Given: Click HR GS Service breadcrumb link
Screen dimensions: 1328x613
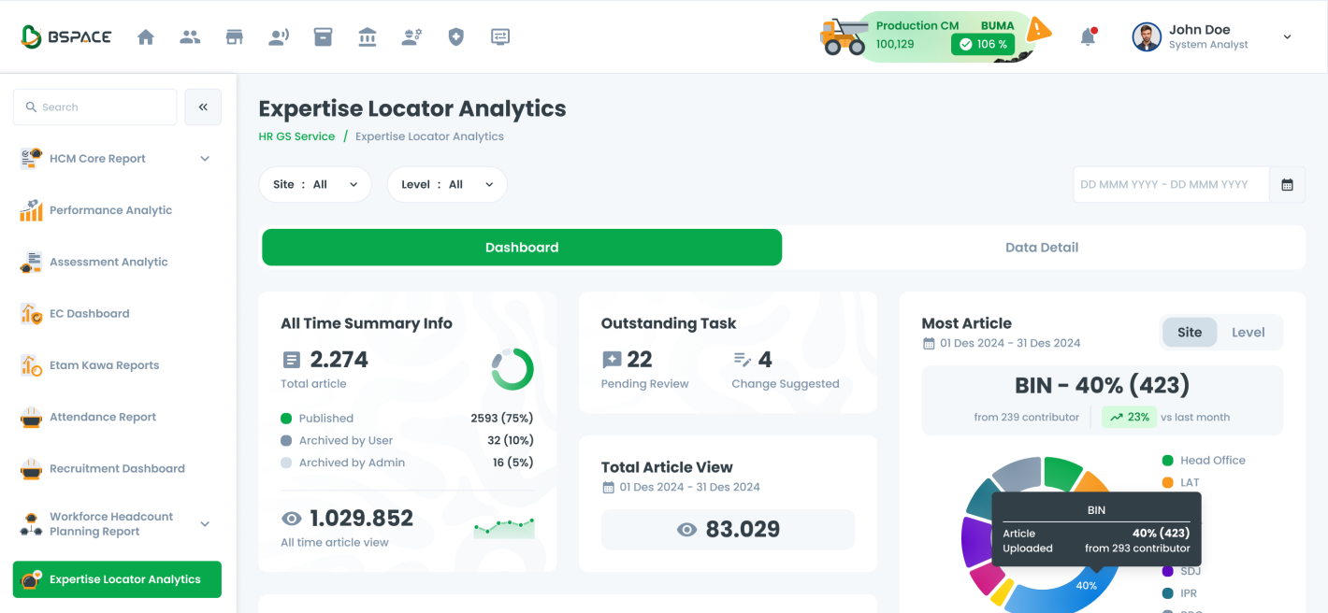Looking at the screenshot, I should click(x=296, y=136).
